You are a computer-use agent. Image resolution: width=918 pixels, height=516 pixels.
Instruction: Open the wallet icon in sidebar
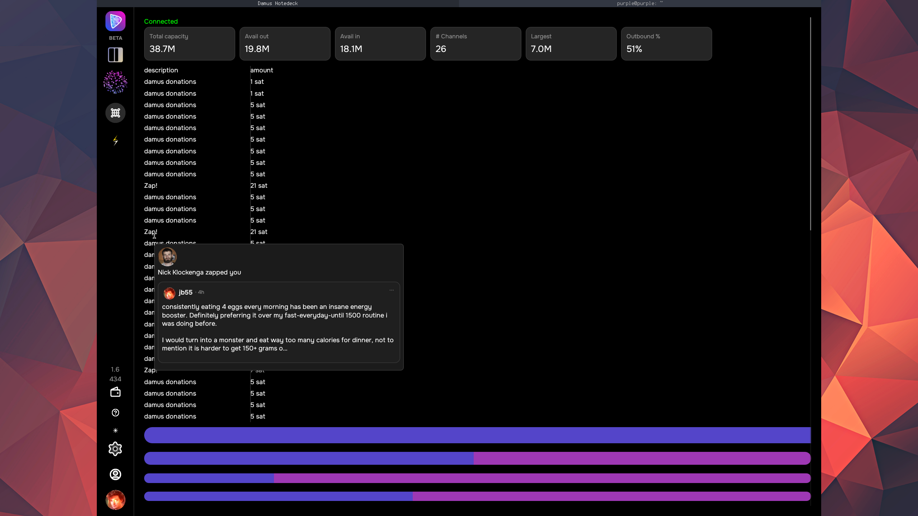click(115, 392)
